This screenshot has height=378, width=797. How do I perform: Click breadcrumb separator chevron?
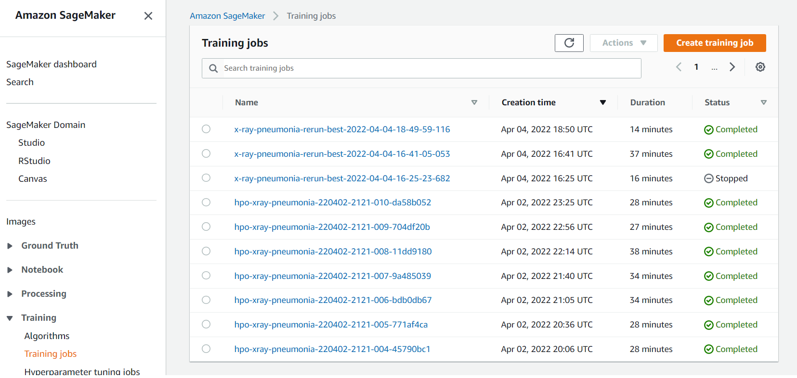276,16
